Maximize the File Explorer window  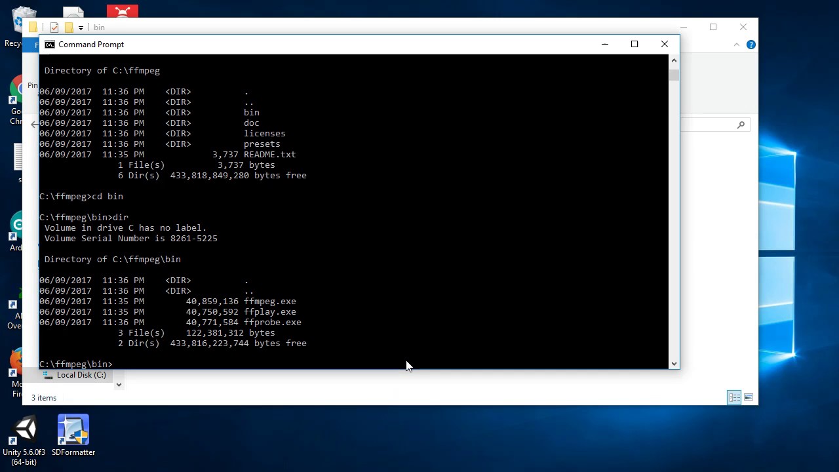coord(713,27)
